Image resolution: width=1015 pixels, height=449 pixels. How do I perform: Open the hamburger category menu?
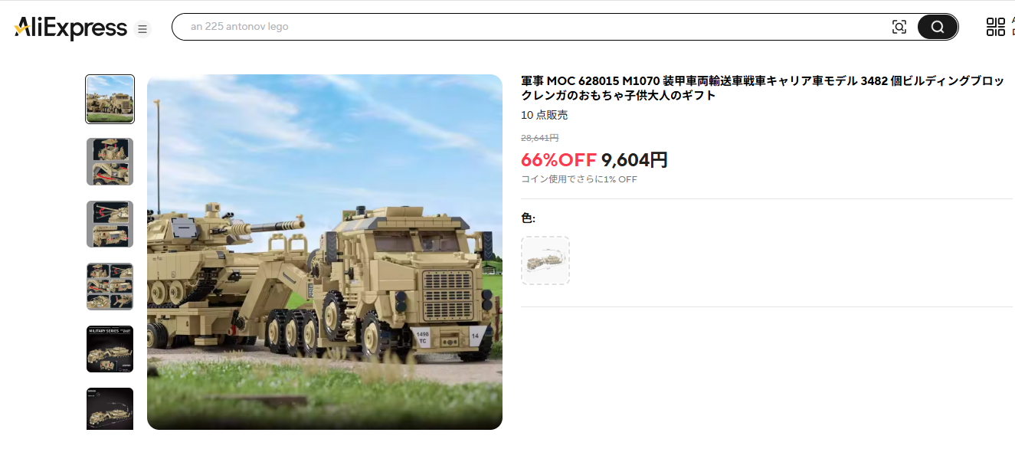point(142,29)
